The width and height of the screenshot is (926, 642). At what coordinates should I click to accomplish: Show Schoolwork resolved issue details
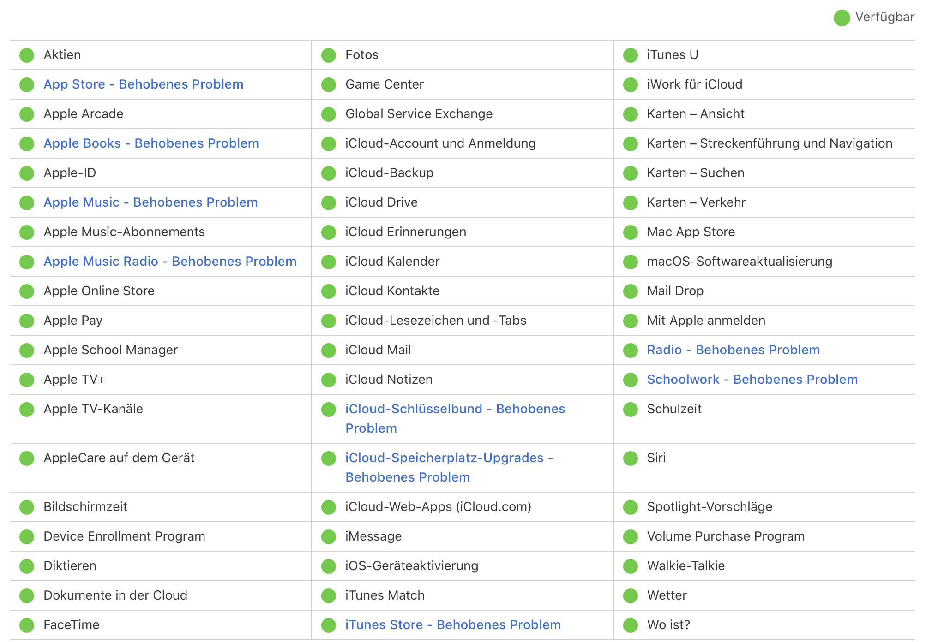click(752, 380)
